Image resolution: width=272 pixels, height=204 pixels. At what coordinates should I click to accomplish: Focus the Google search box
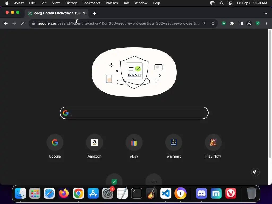coord(134,113)
